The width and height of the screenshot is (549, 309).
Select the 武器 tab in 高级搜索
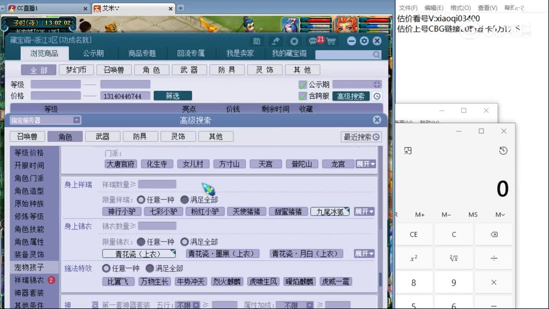click(x=103, y=136)
